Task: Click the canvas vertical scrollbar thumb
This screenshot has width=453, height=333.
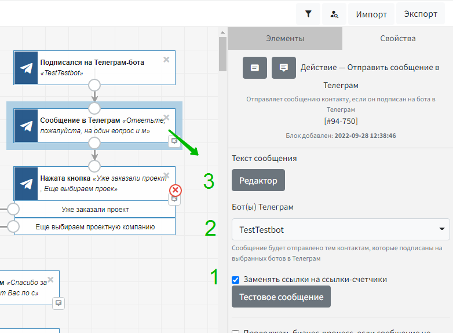Action: tap(222, 52)
